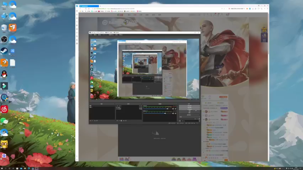Image resolution: width=303 pixels, height=170 pixels.
Task: Select the first gift icon below the stream player
Action: (122, 159)
